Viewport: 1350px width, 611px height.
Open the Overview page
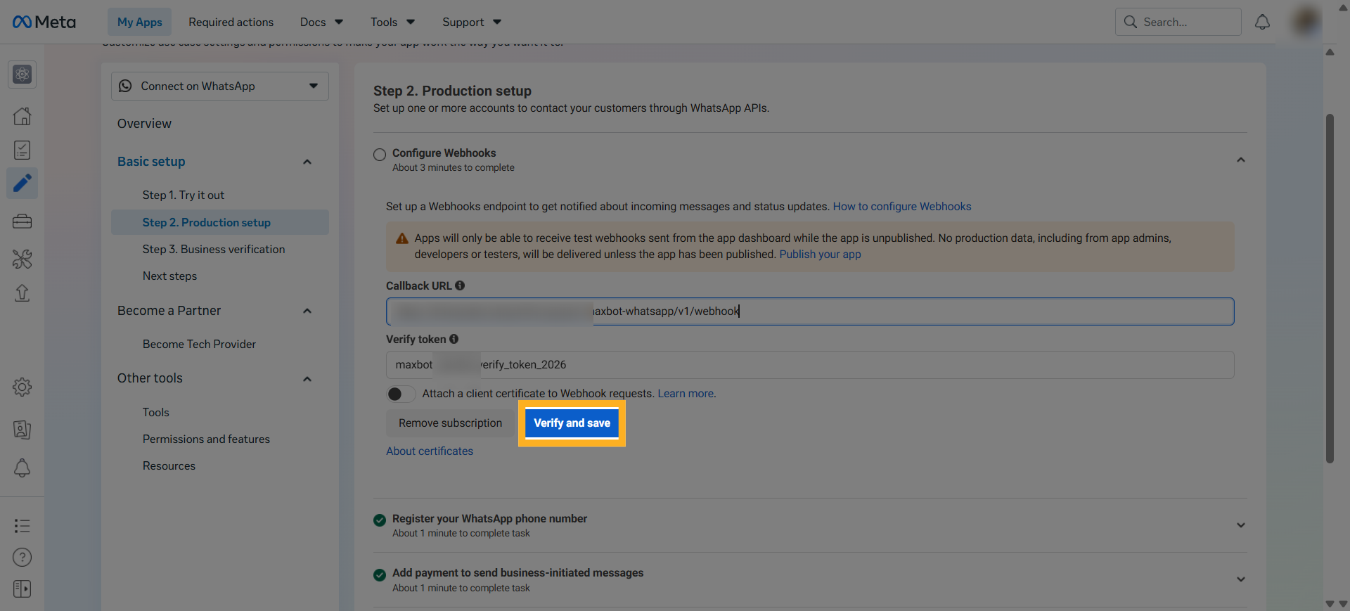pyautogui.click(x=144, y=124)
